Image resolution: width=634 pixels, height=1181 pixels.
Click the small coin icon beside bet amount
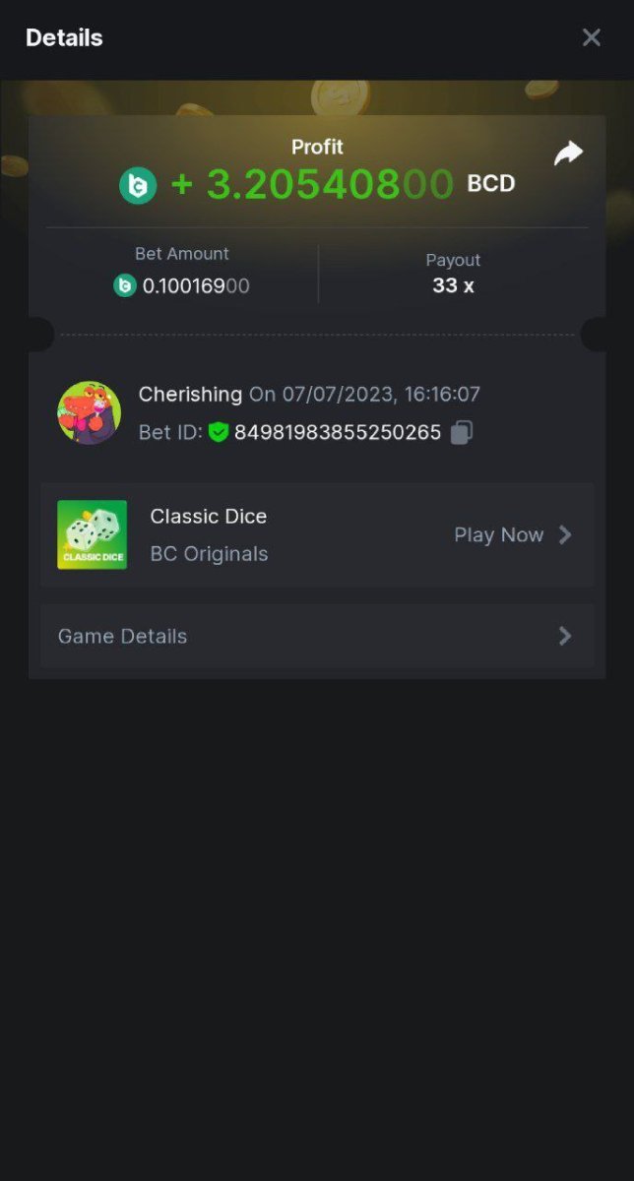(125, 286)
